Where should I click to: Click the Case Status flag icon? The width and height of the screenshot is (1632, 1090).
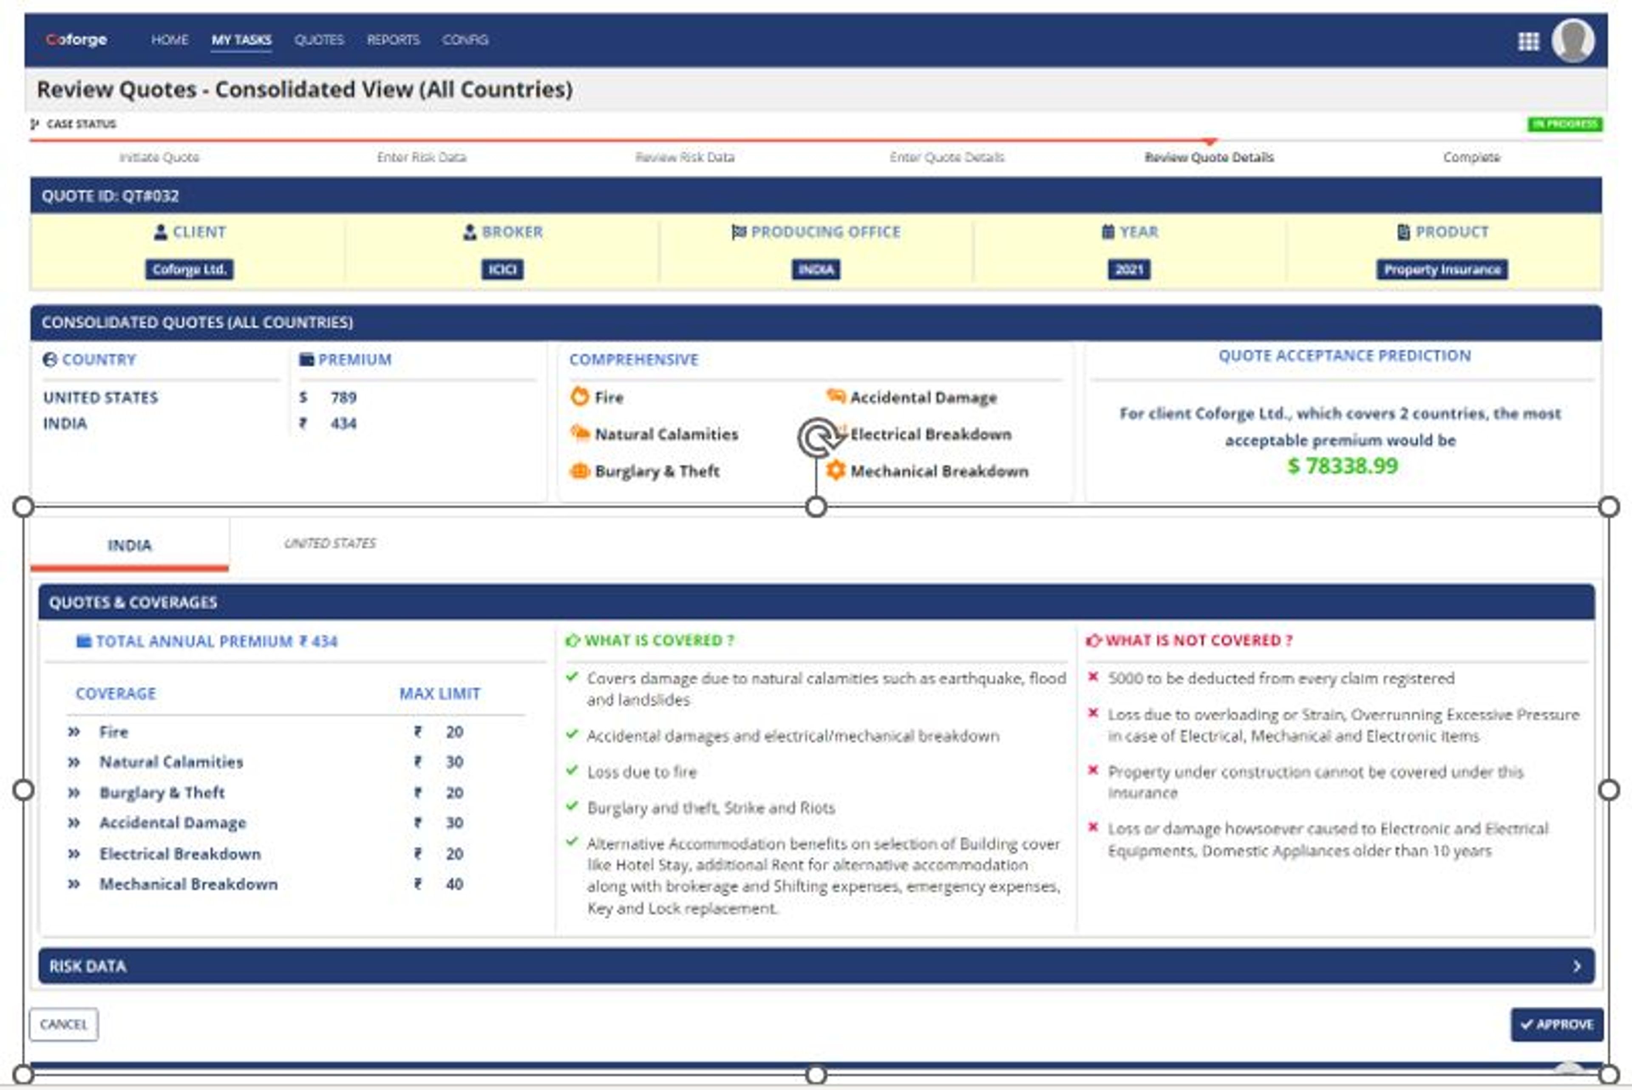[x=35, y=124]
